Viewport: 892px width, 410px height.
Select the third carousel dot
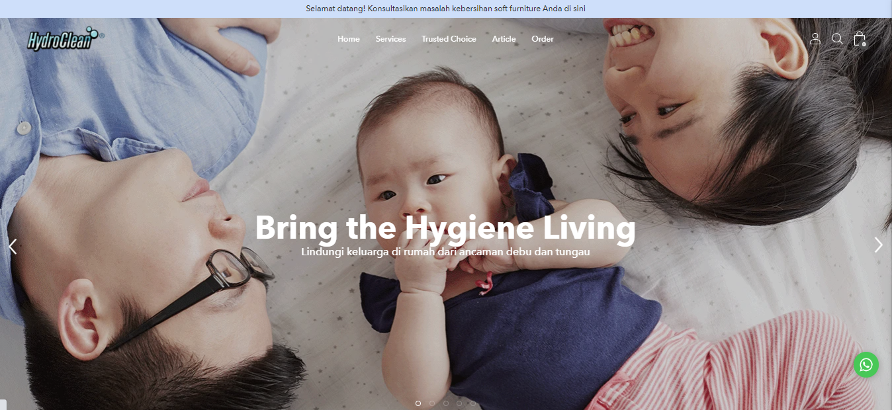click(x=446, y=403)
